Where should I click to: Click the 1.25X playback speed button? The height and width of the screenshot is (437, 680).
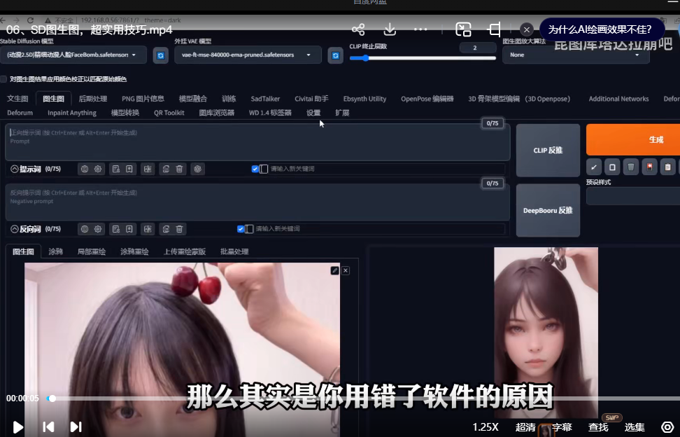click(486, 427)
